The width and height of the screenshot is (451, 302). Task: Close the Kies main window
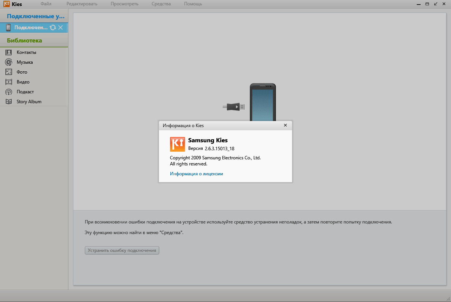(x=444, y=4)
